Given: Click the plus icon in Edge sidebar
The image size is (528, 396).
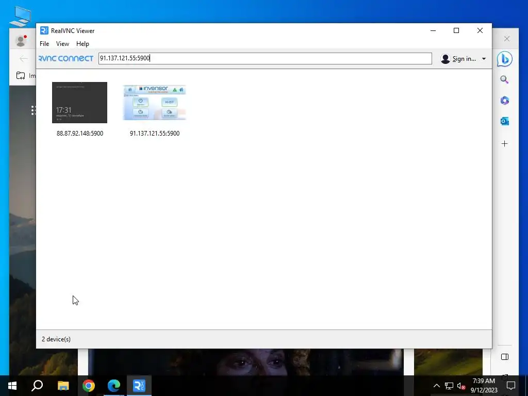Looking at the screenshot, I should [504, 144].
